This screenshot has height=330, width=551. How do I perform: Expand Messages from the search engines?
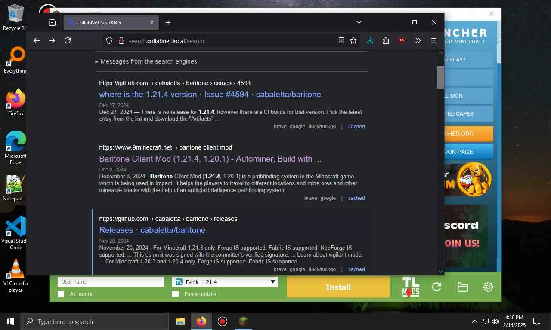146,61
